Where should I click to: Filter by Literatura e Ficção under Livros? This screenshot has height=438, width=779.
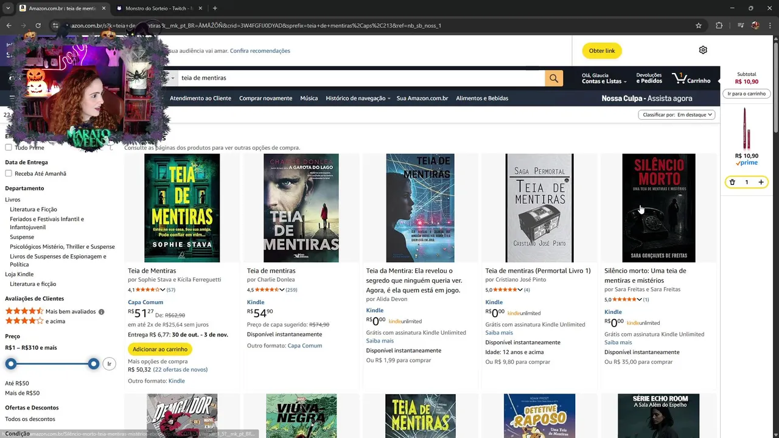33,209
